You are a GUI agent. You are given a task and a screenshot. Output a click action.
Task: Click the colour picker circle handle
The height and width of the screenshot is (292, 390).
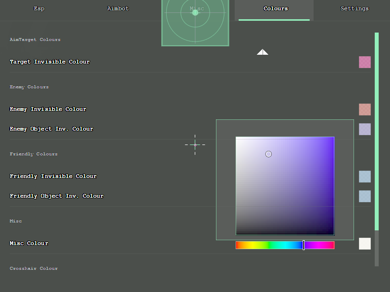tap(268, 154)
